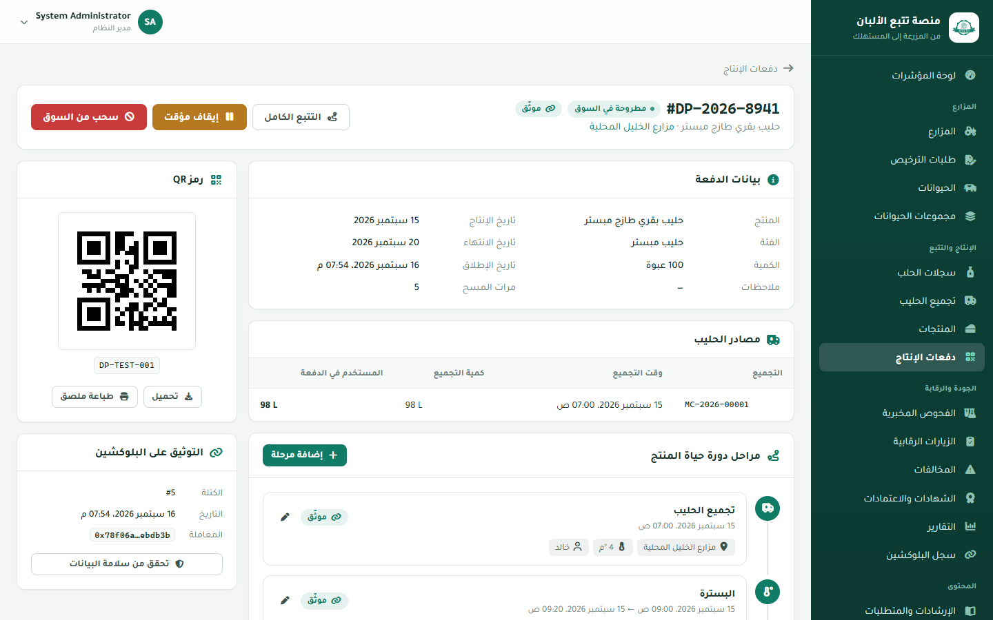The image size is (993, 620).
Task: Open تجميع الحليب sidebar item
Action: pos(901,301)
